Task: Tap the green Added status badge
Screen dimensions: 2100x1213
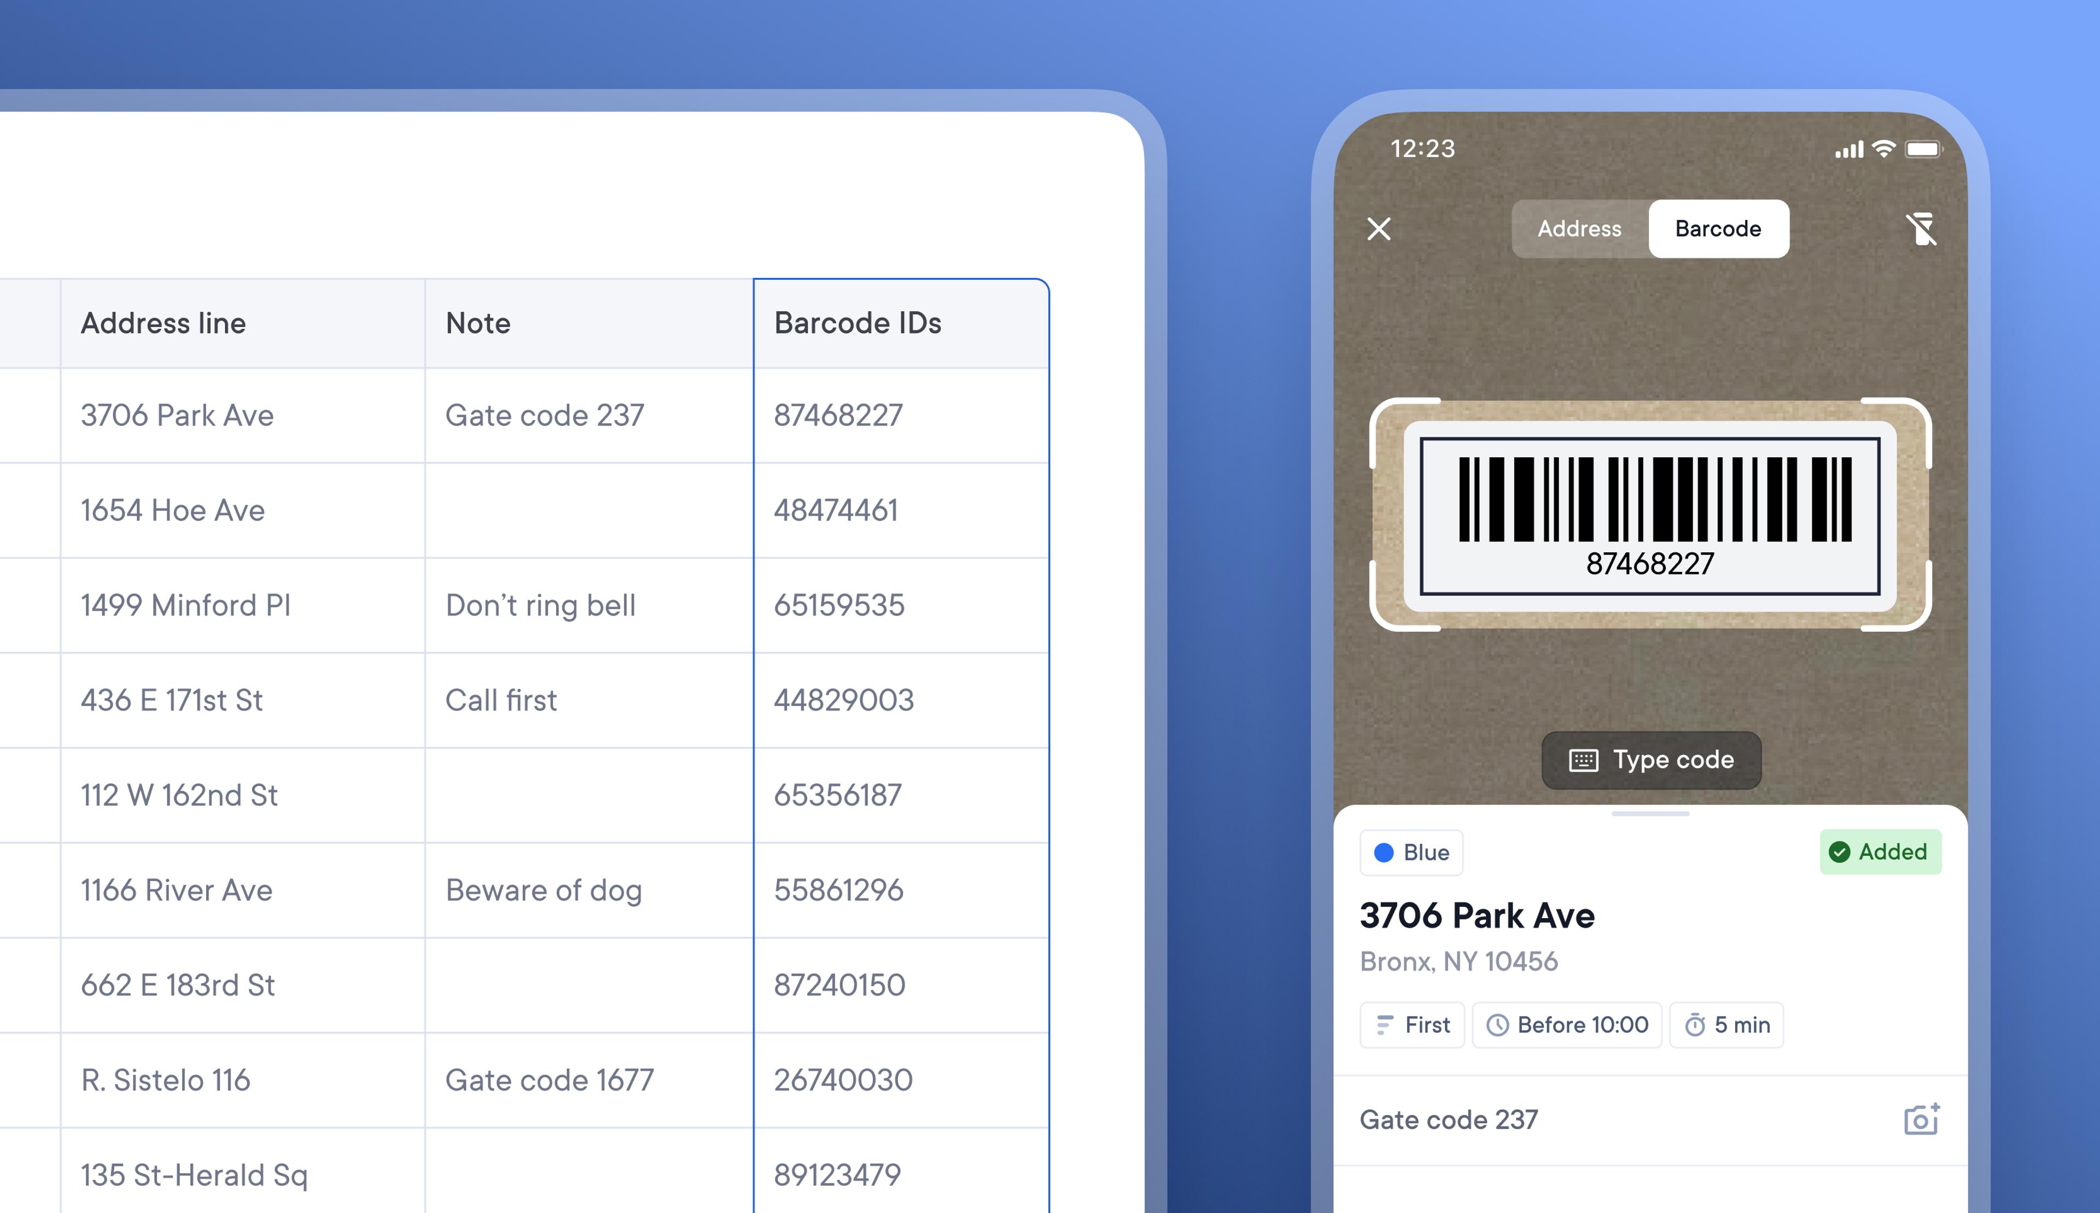Action: (x=1880, y=852)
